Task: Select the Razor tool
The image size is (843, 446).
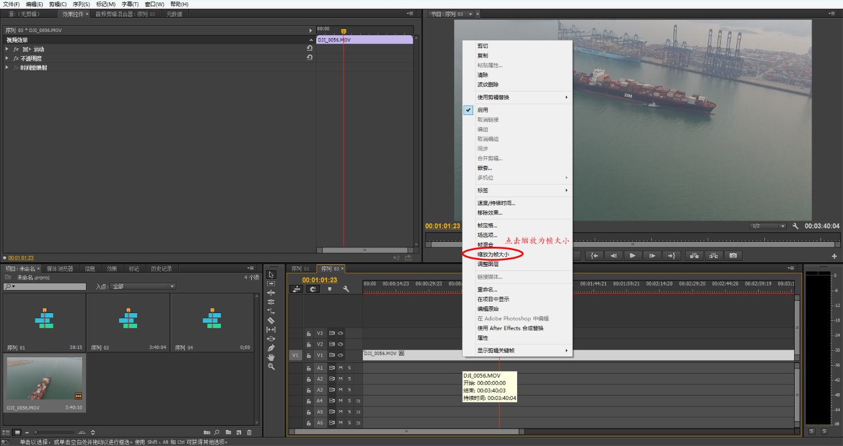Action: [x=271, y=320]
